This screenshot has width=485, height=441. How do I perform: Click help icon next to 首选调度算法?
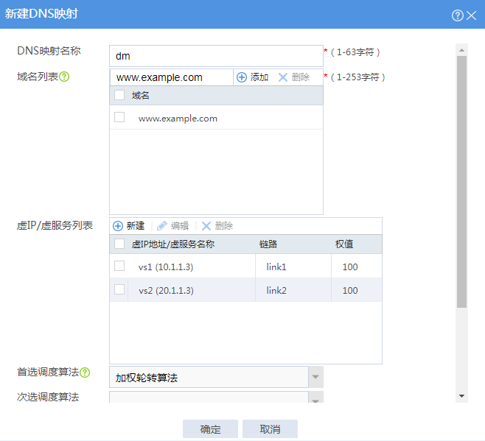coord(85,373)
